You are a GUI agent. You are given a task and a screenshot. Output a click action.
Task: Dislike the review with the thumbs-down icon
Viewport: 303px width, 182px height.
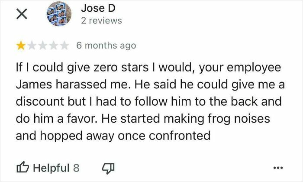pyautogui.click(x=108, y=168)
